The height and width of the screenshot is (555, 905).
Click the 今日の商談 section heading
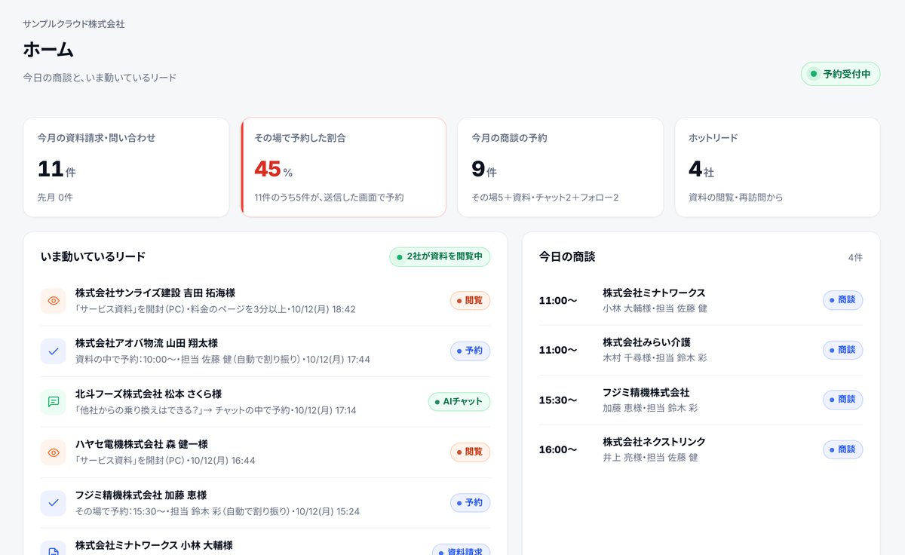click(x=567, y=257)
